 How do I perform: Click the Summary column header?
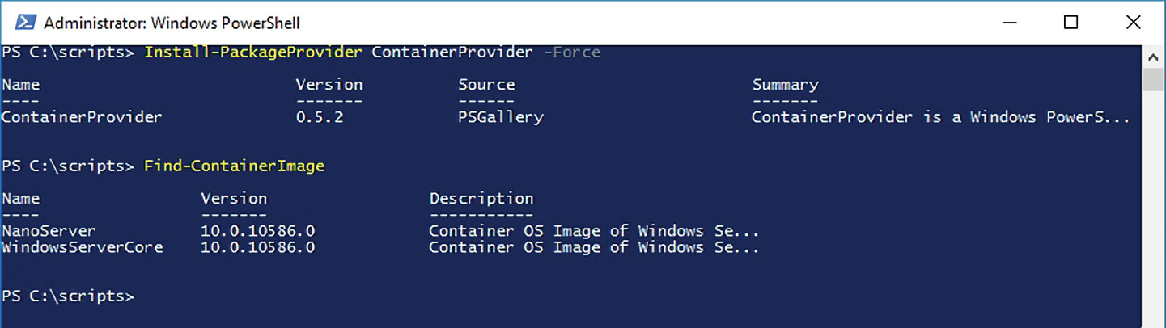785,85
